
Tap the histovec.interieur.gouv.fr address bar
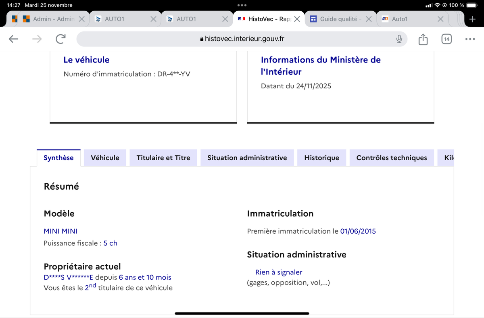click(242, 39)
